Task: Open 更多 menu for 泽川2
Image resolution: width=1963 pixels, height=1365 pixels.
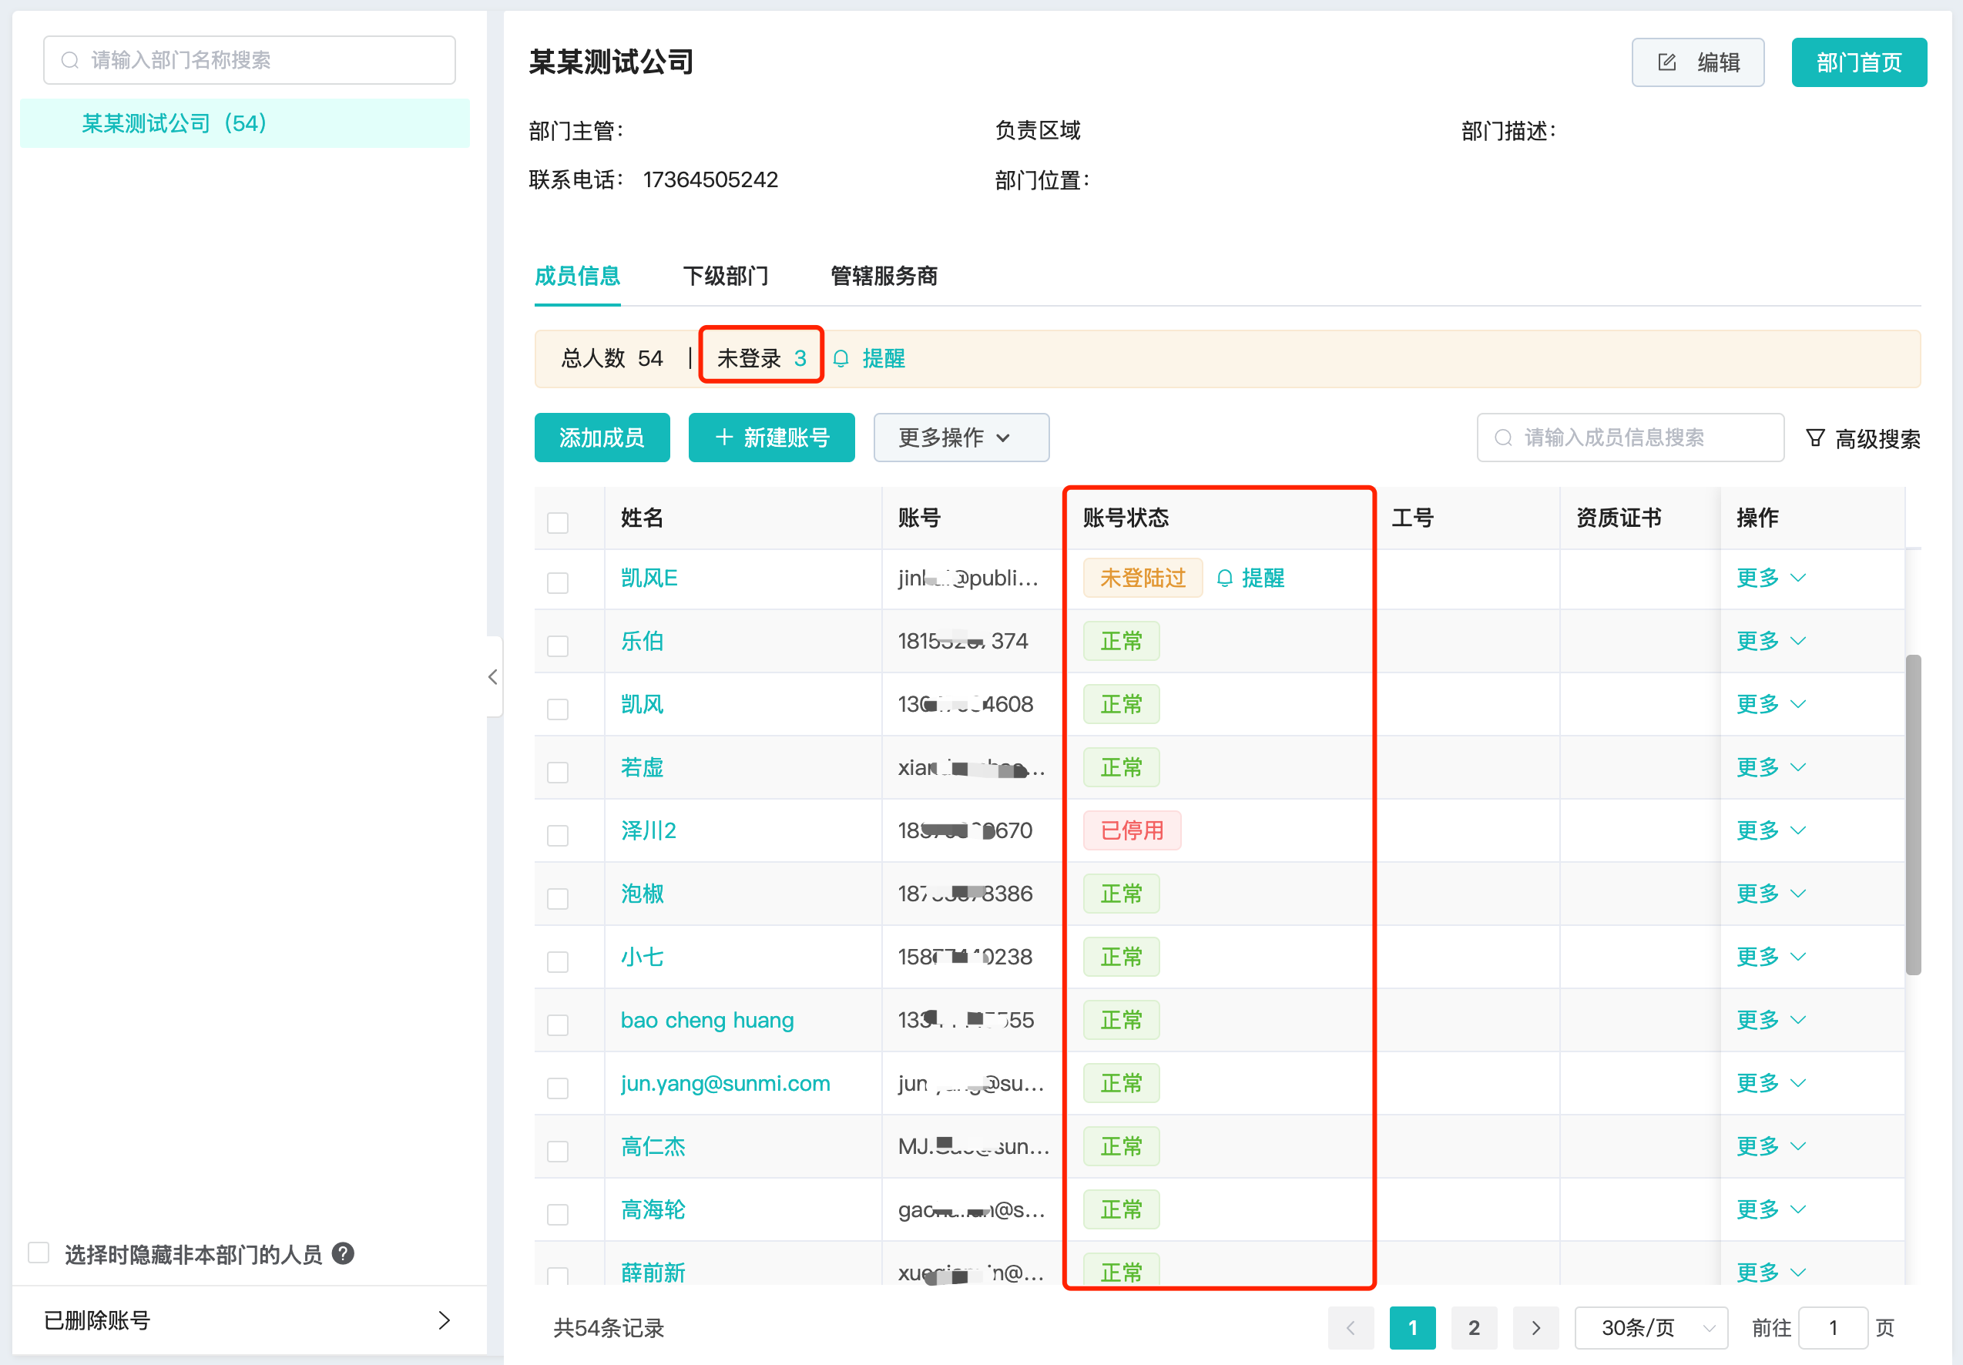Action: coord(1770,832)
